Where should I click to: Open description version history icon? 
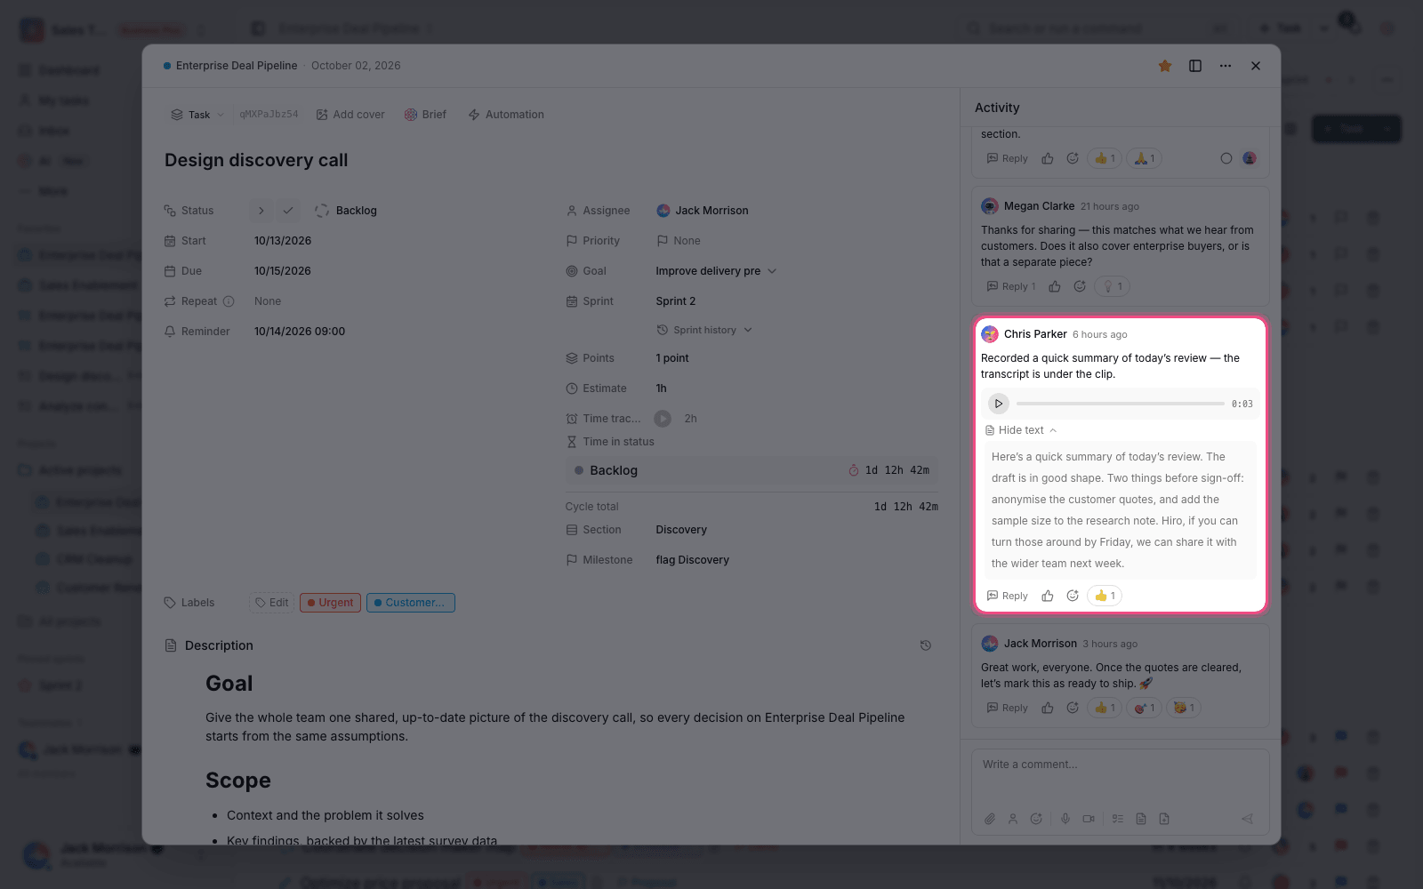tap(925, 645)
